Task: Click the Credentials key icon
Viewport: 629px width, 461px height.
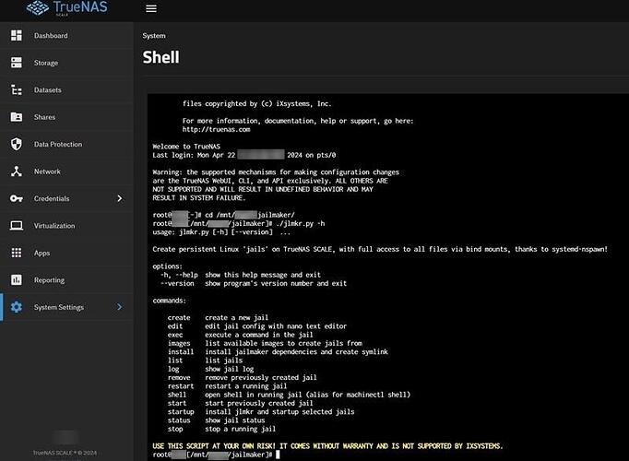Action: 16,198
